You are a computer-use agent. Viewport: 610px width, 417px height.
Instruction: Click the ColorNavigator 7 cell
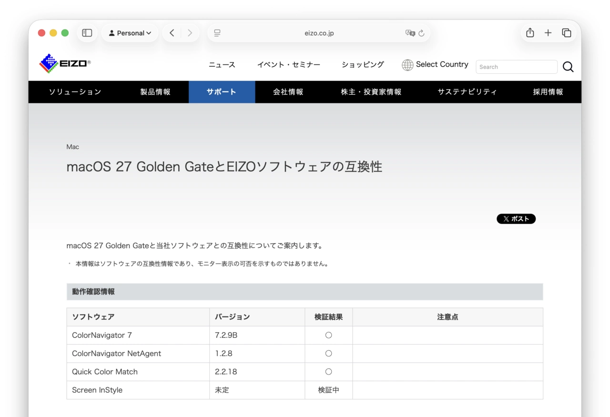138,335
